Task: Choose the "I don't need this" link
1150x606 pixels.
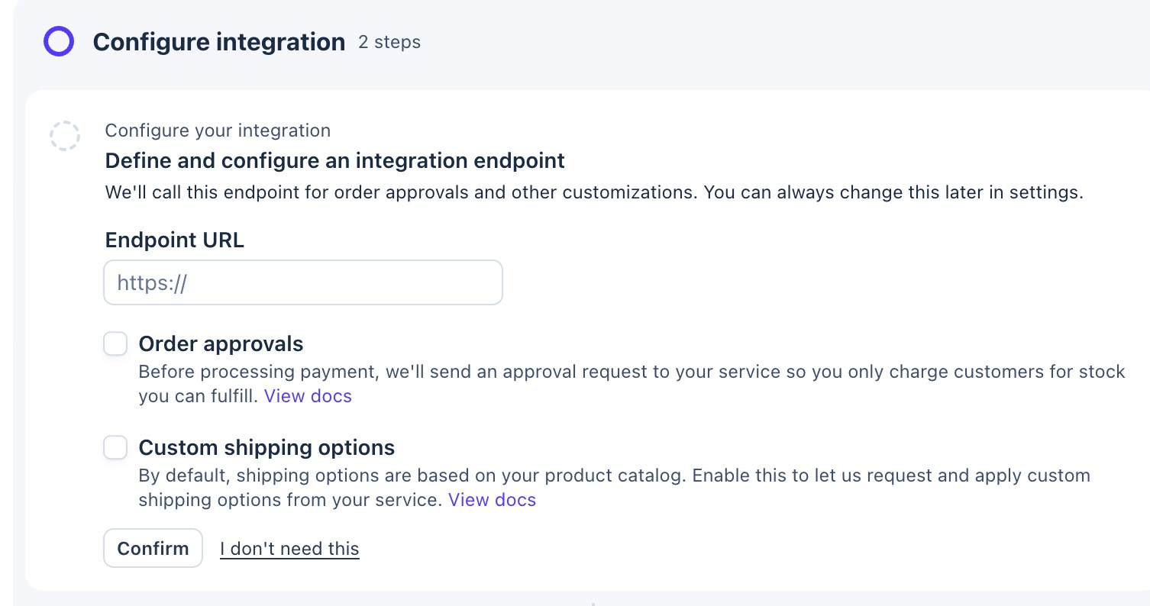Action: [289, 549]
